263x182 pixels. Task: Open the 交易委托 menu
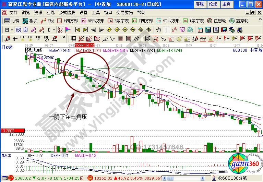[124, 12]
